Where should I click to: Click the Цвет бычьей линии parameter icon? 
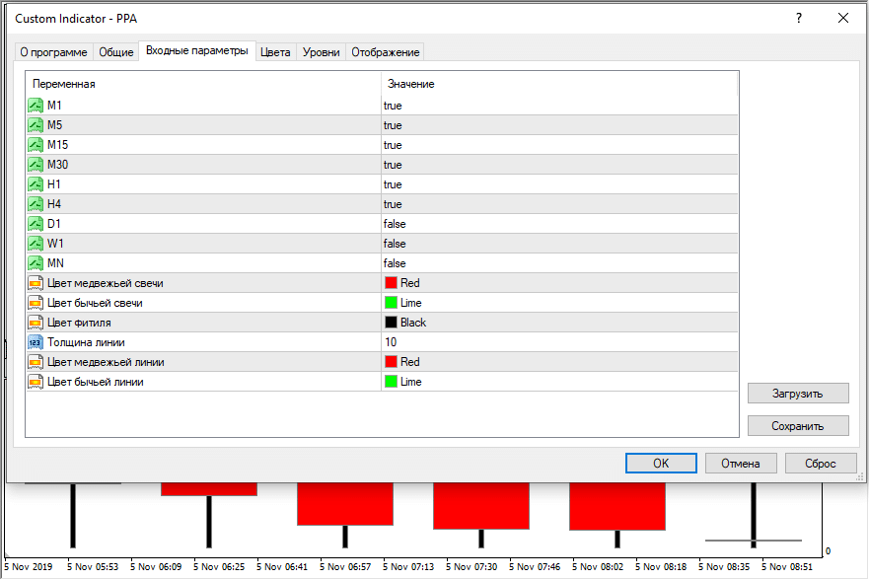[36, 382]
